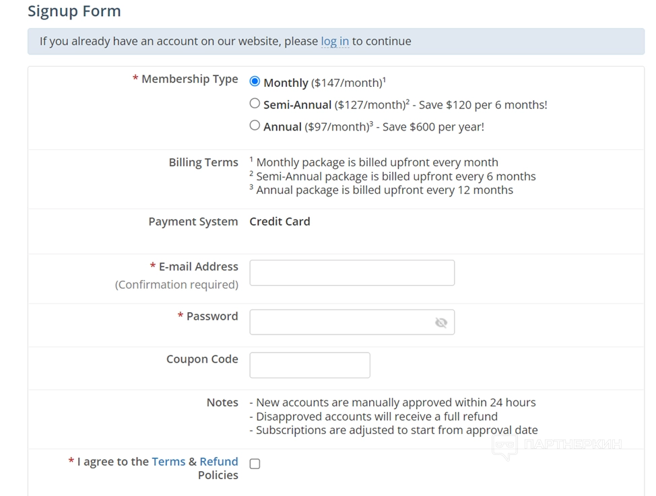This screenshot has width=656, height=496.
Task: Focus the Coupon Code input field
Action: (x=309, y=365)
